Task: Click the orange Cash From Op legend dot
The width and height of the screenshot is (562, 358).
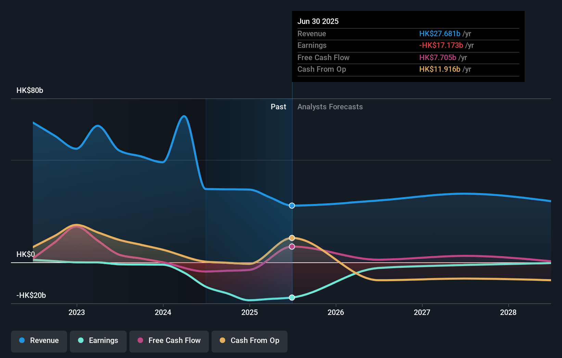Action: coord(223,341)
